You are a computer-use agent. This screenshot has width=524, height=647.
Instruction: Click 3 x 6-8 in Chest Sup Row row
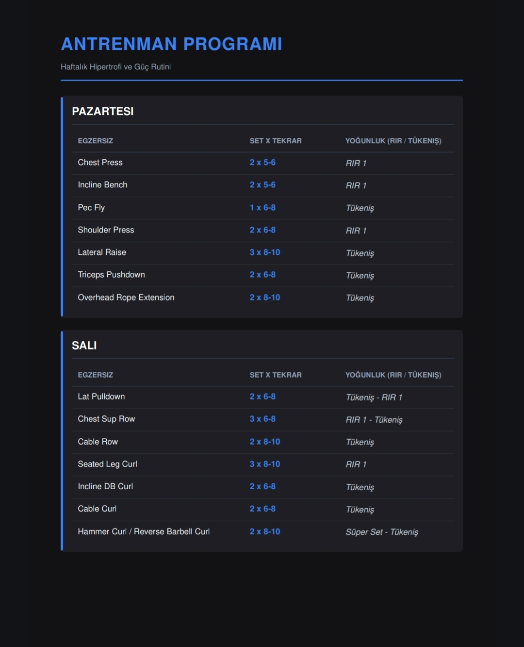262,419
